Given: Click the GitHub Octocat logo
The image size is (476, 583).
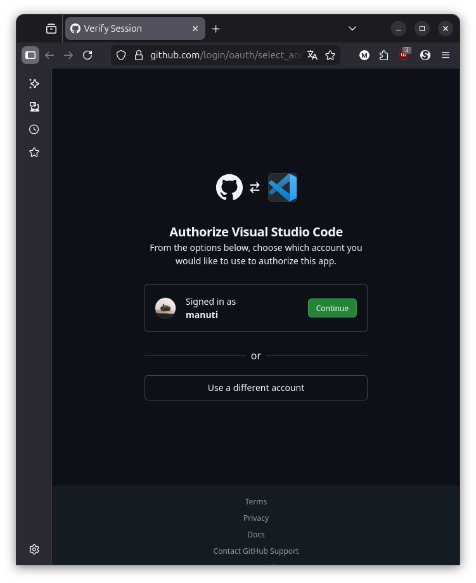Looking at the screenshot, I should (229, 188).
